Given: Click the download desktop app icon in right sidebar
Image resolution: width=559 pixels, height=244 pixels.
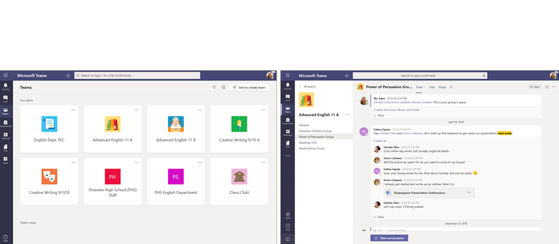Looking at the screenshot, I should 288,239.
